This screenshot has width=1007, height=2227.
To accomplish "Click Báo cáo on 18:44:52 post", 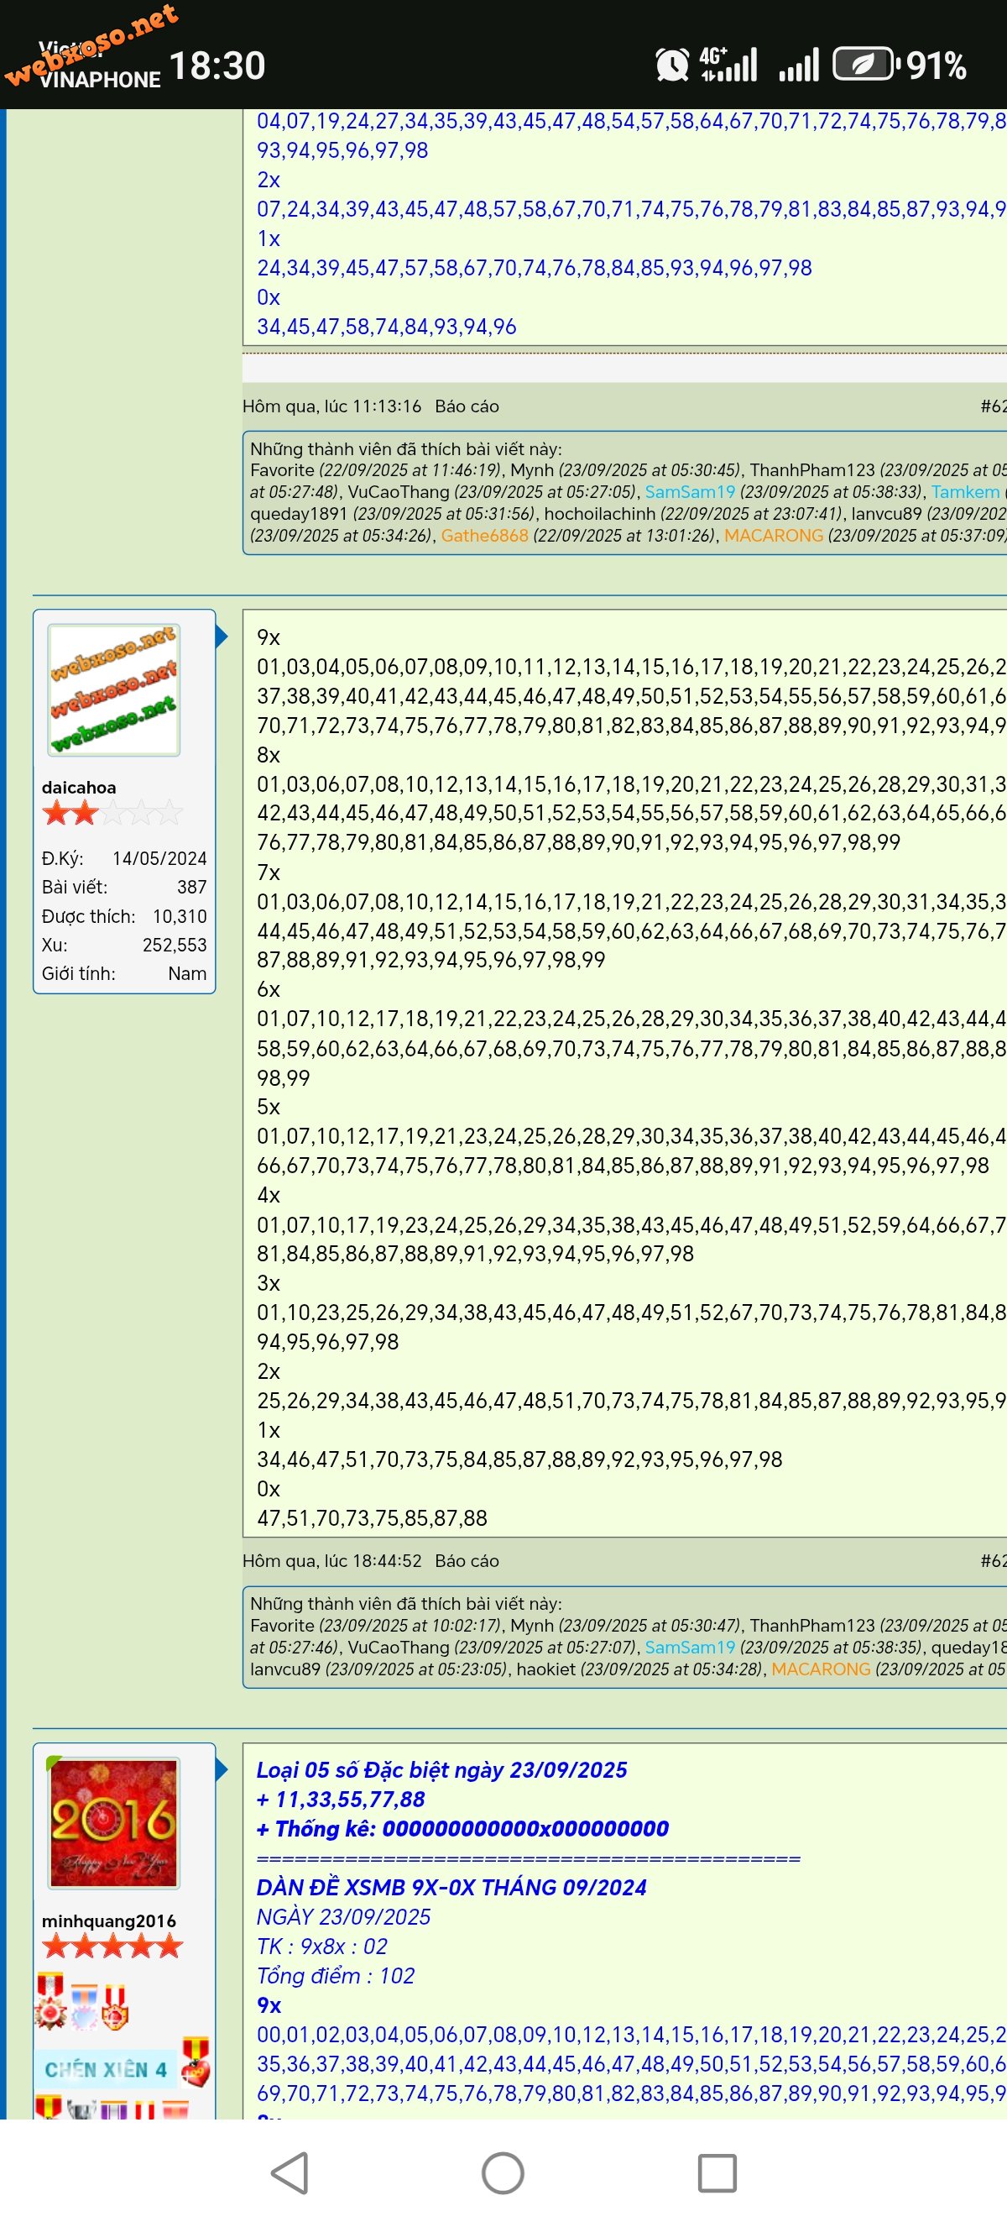I will pos(467,1560).
